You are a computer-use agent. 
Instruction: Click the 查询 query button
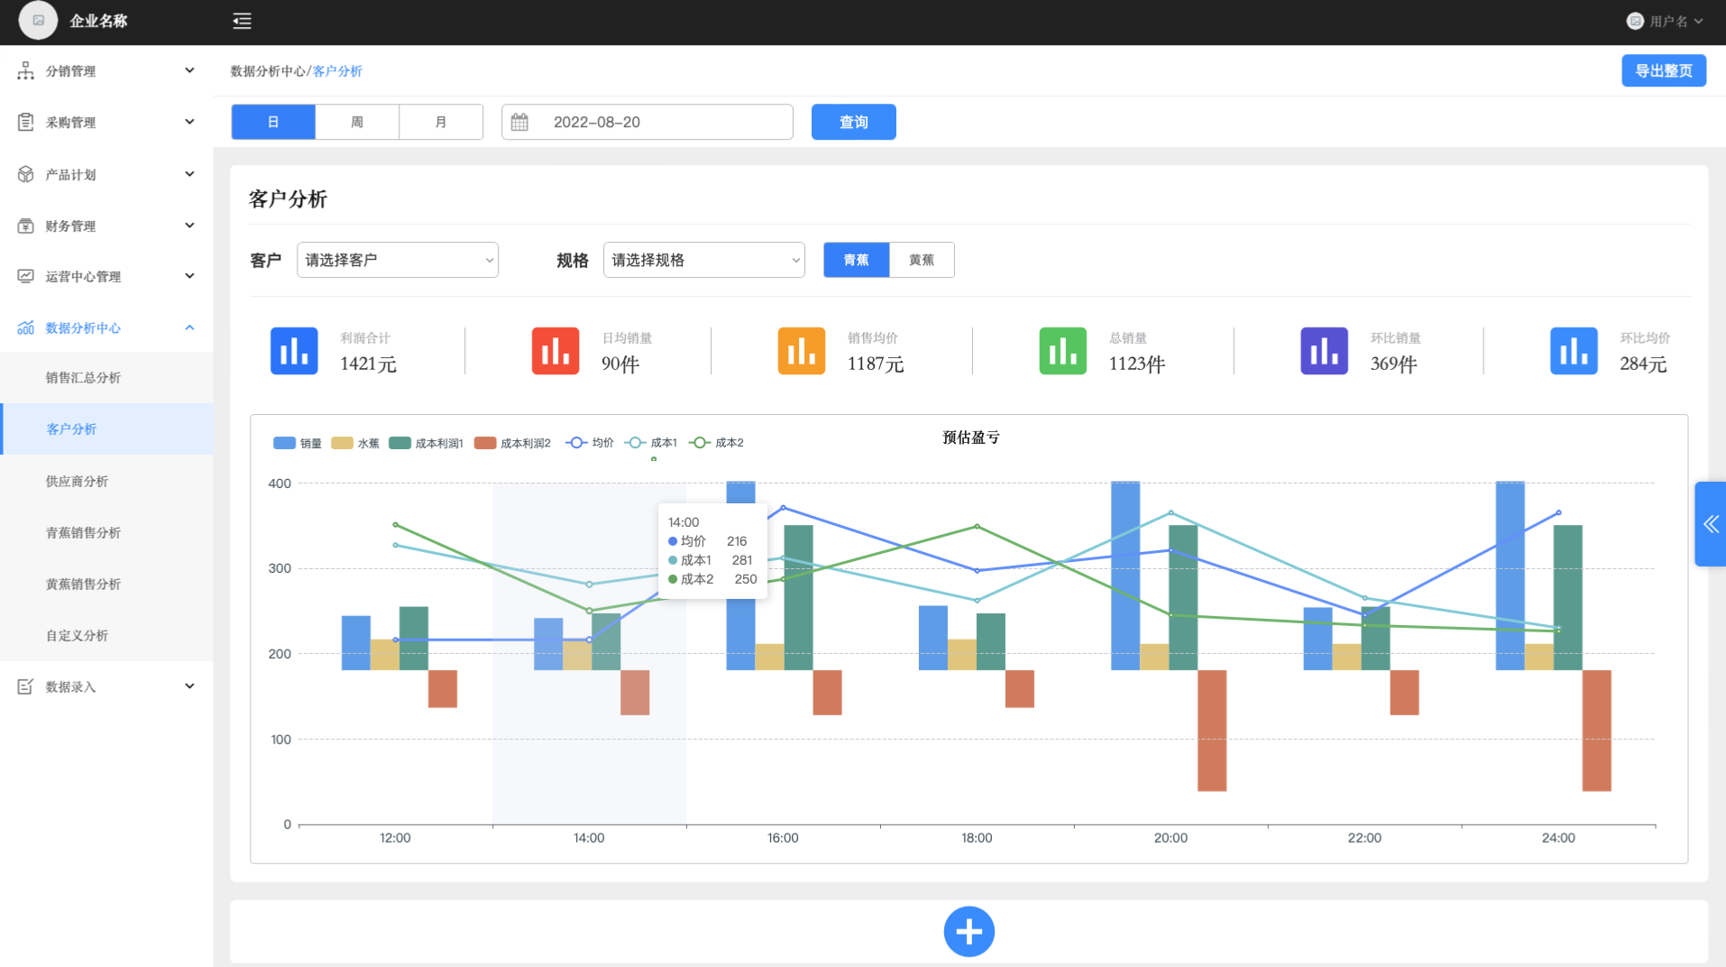tap(854, 122)
